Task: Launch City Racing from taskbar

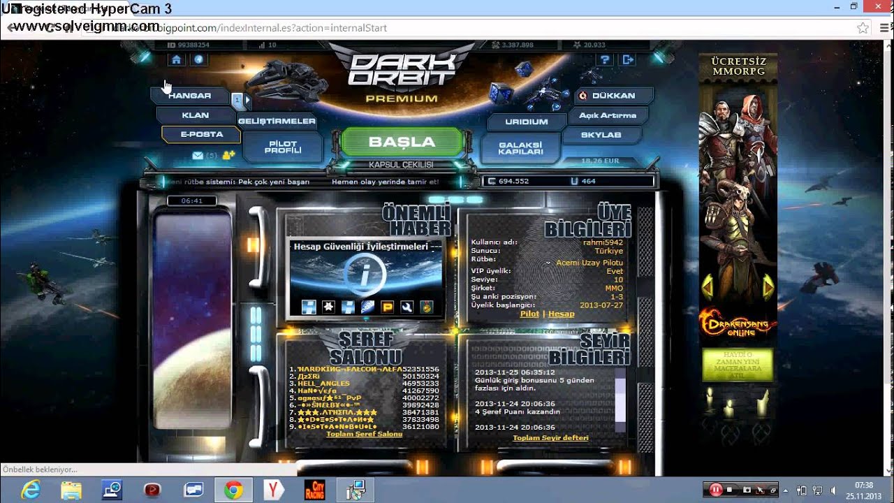Action: tap(314, 490)
